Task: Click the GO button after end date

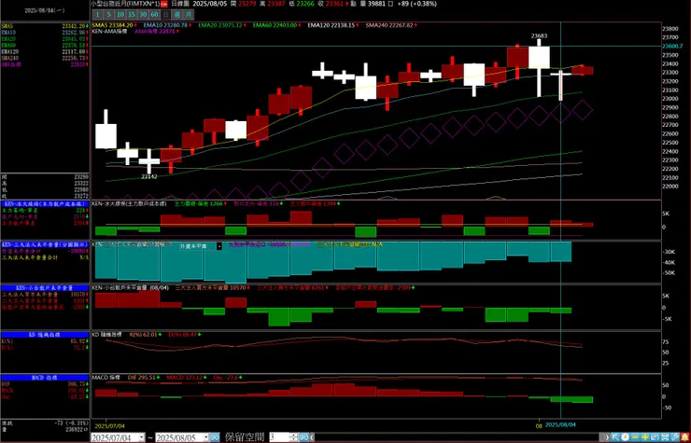Action: [x=215, y=437]
